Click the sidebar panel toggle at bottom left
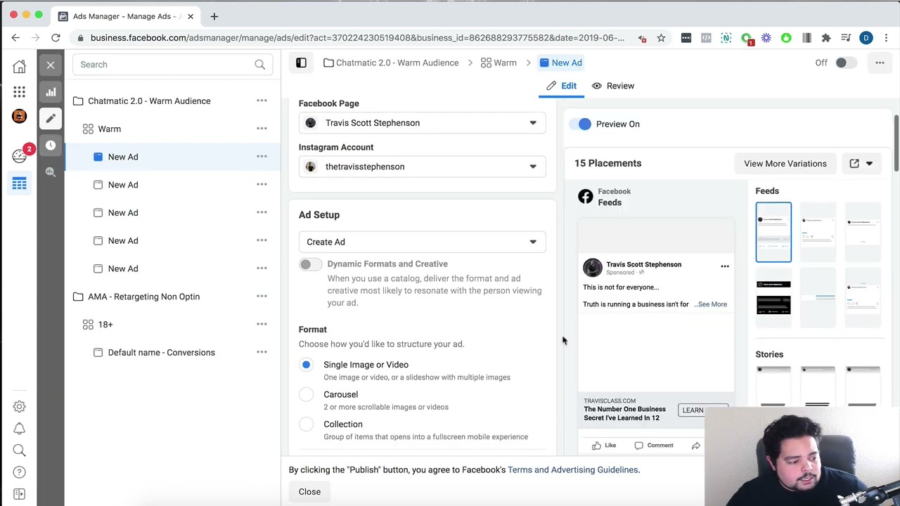Viewport: 900px width, 506px height. coord(19,494)
